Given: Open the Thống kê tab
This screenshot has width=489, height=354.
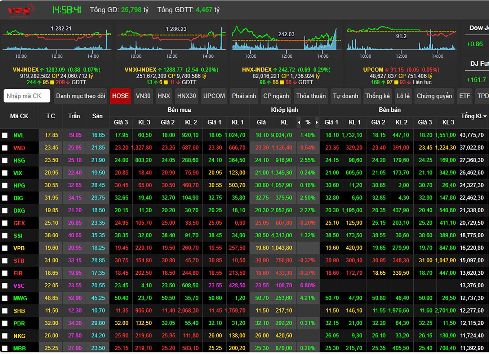Looking at the screenshot, I should tap(378, 96).
